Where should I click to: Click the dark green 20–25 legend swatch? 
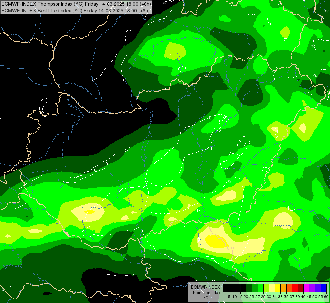point(249,288)
